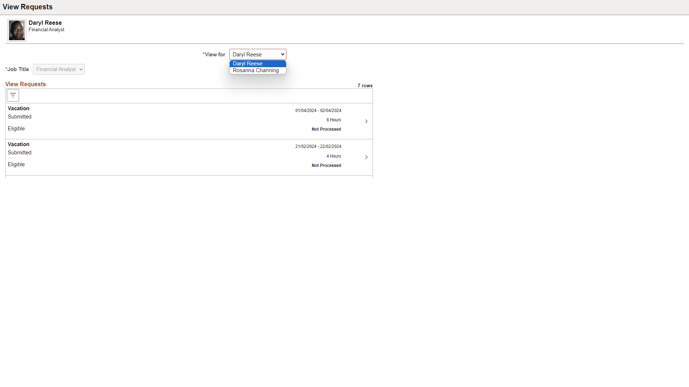Select the second Vacation request row
This screenshot has height=387, width=689.
(x=179, y=154)
